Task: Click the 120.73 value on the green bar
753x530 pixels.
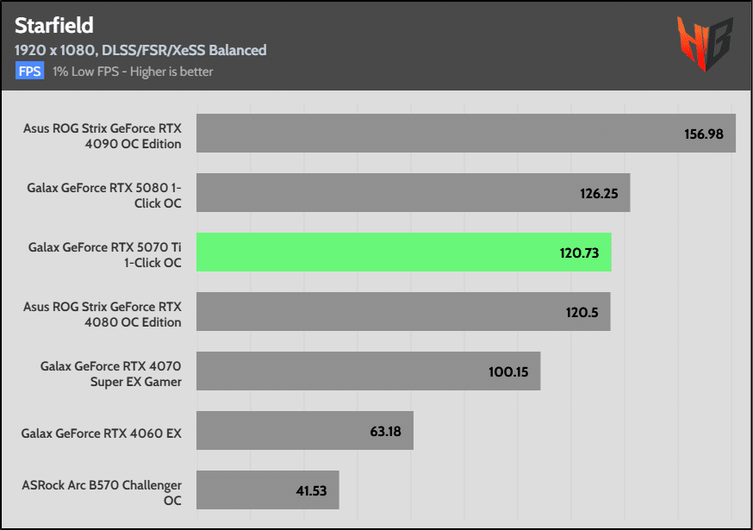Action: [x=579, y=253]
